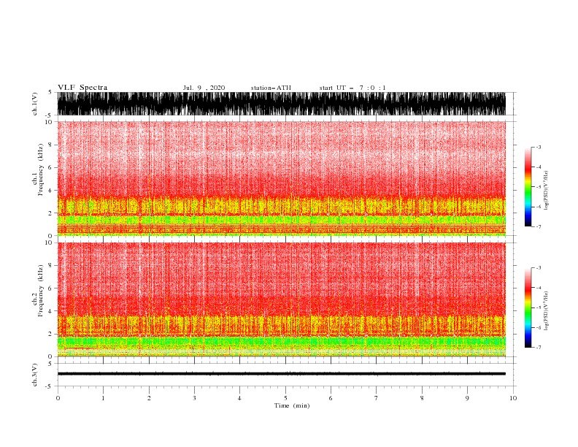Image resolution: width=578 pixels, height=447 pixels.
Task: Click the 2 kHz tick on ch.1 frequency axis
Action: (x=50, y=213)
